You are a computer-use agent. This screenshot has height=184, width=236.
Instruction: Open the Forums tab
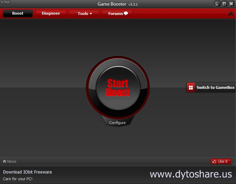pyautogui.click(x=117, y=14)
